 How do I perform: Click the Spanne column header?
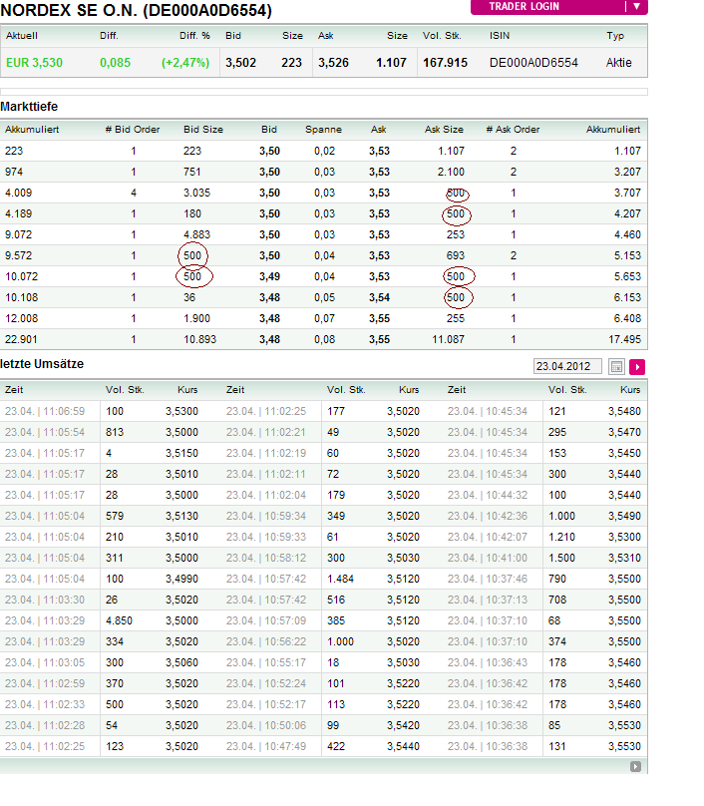tap(323, 130)
